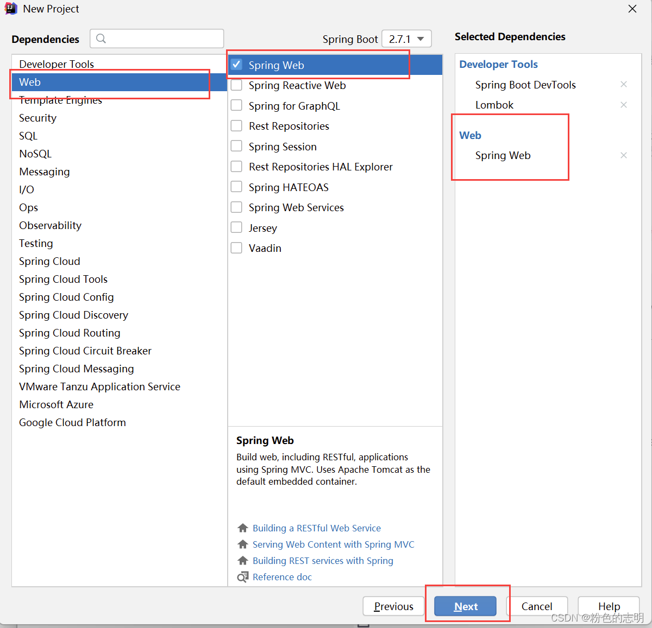Select VMware Tanzu Application Service
The image size is (652, 628).
(120, 386)
